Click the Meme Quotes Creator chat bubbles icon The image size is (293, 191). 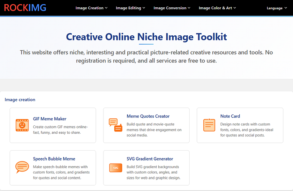(116, 125)
